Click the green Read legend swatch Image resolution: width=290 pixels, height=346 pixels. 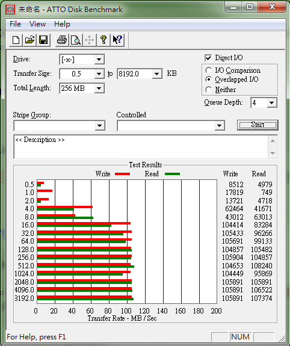(172, 174)
